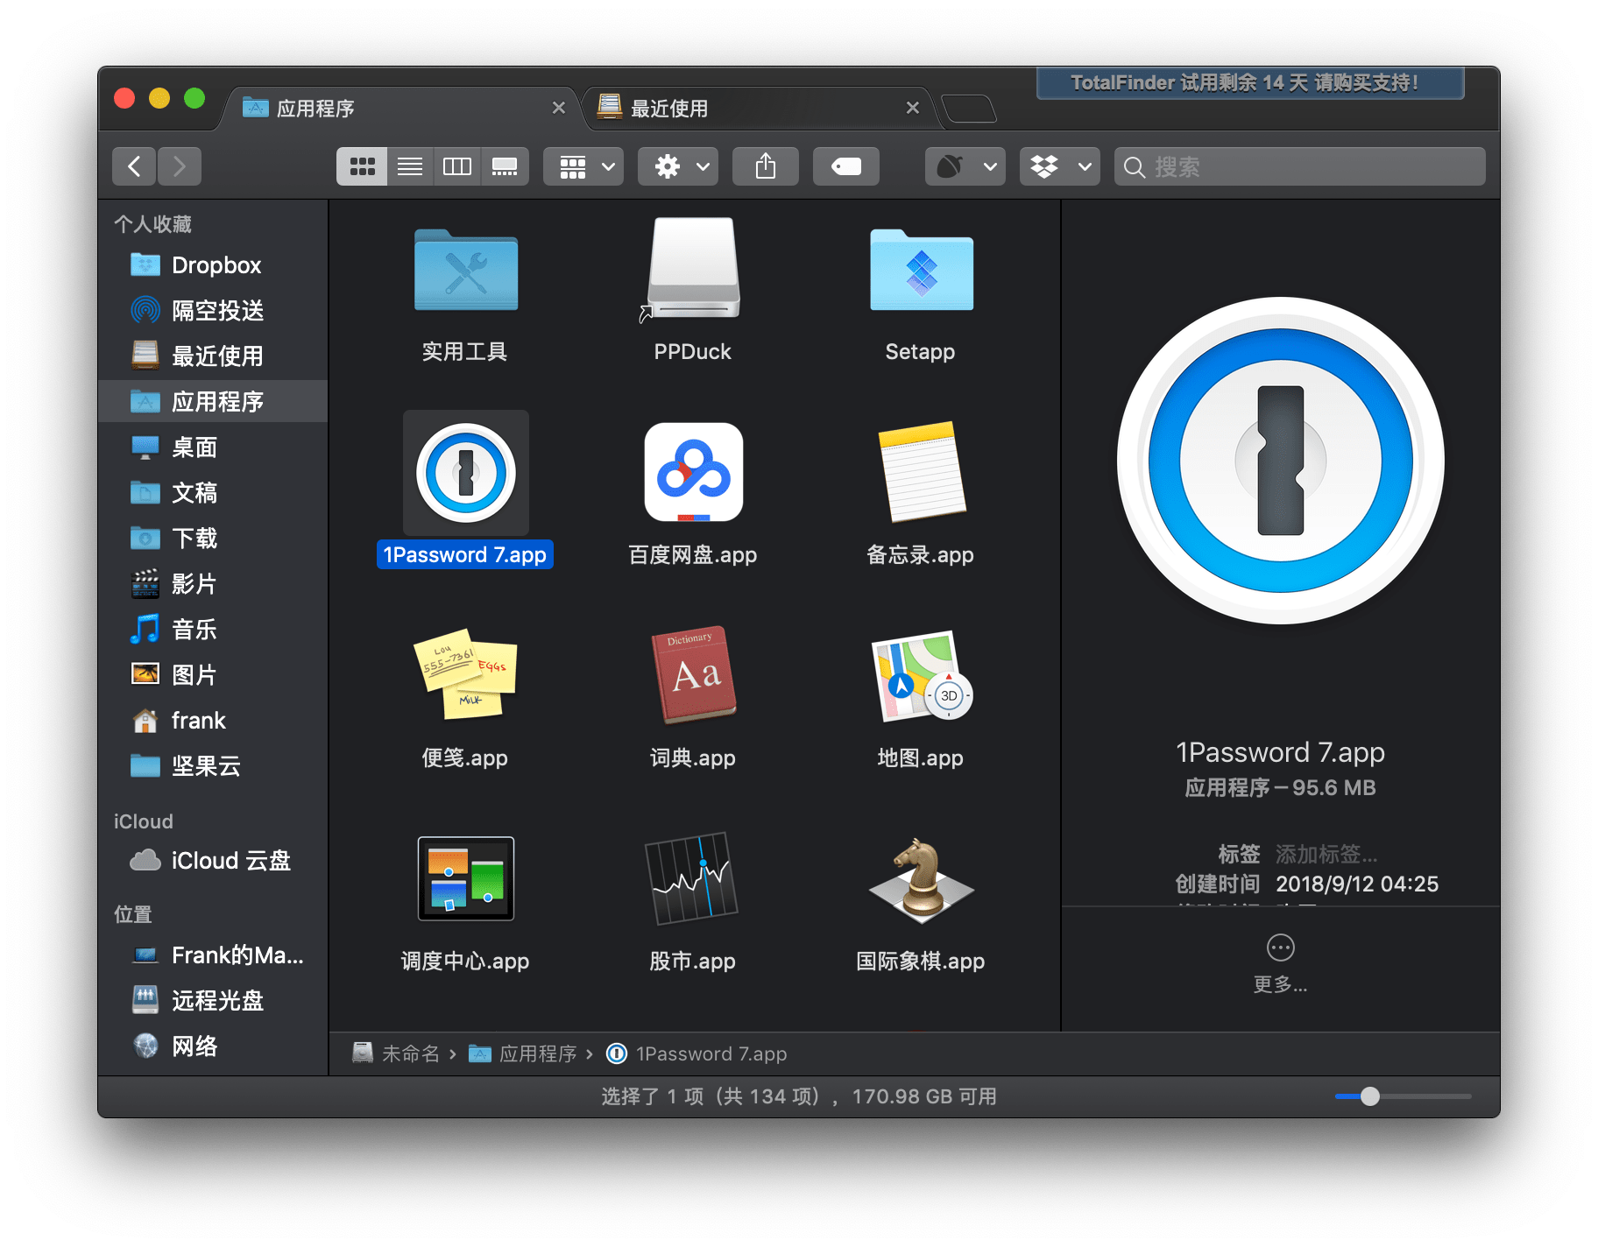Switch to column view
The width and height of the screenshot is (1598, 1247).
[x=457, y=166]
